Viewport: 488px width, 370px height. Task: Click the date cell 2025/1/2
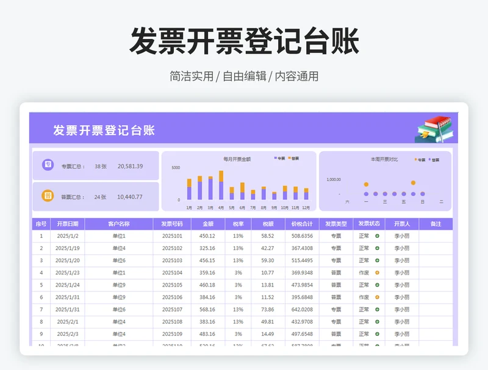coord(68,236)
